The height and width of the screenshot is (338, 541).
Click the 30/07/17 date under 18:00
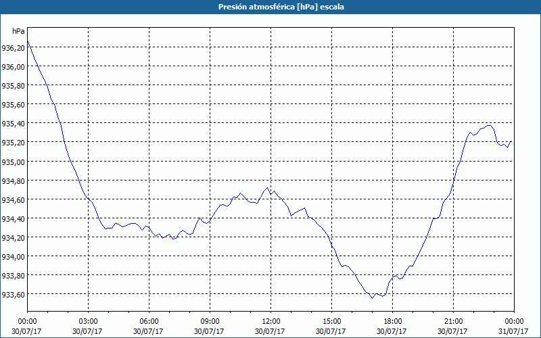tap(392, 331)
